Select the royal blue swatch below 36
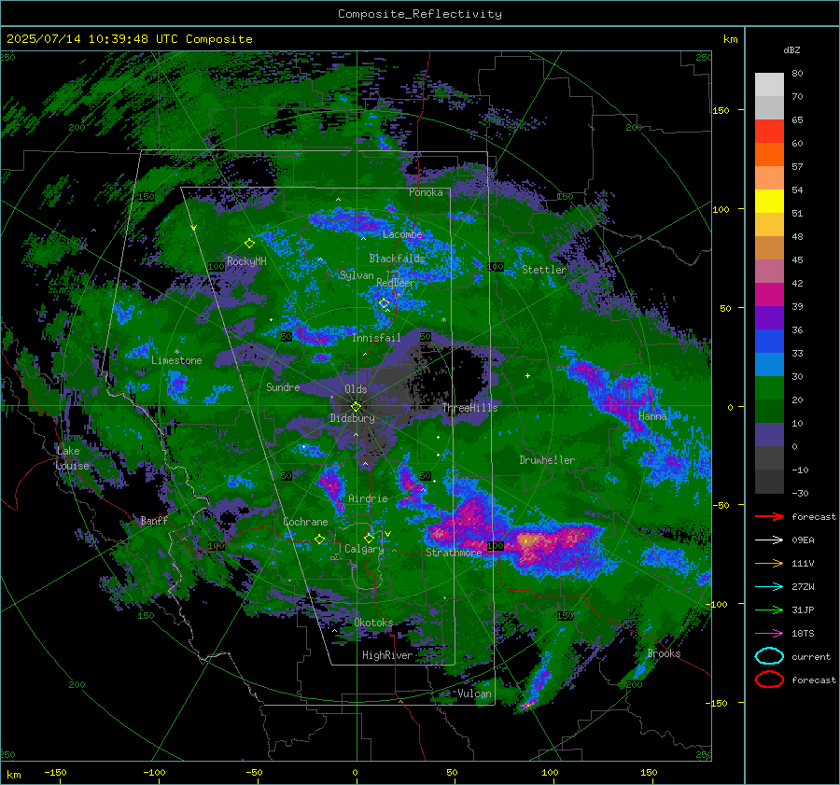Image resolution: width=840 pixels, height=785 pixels. coord(769,341)
